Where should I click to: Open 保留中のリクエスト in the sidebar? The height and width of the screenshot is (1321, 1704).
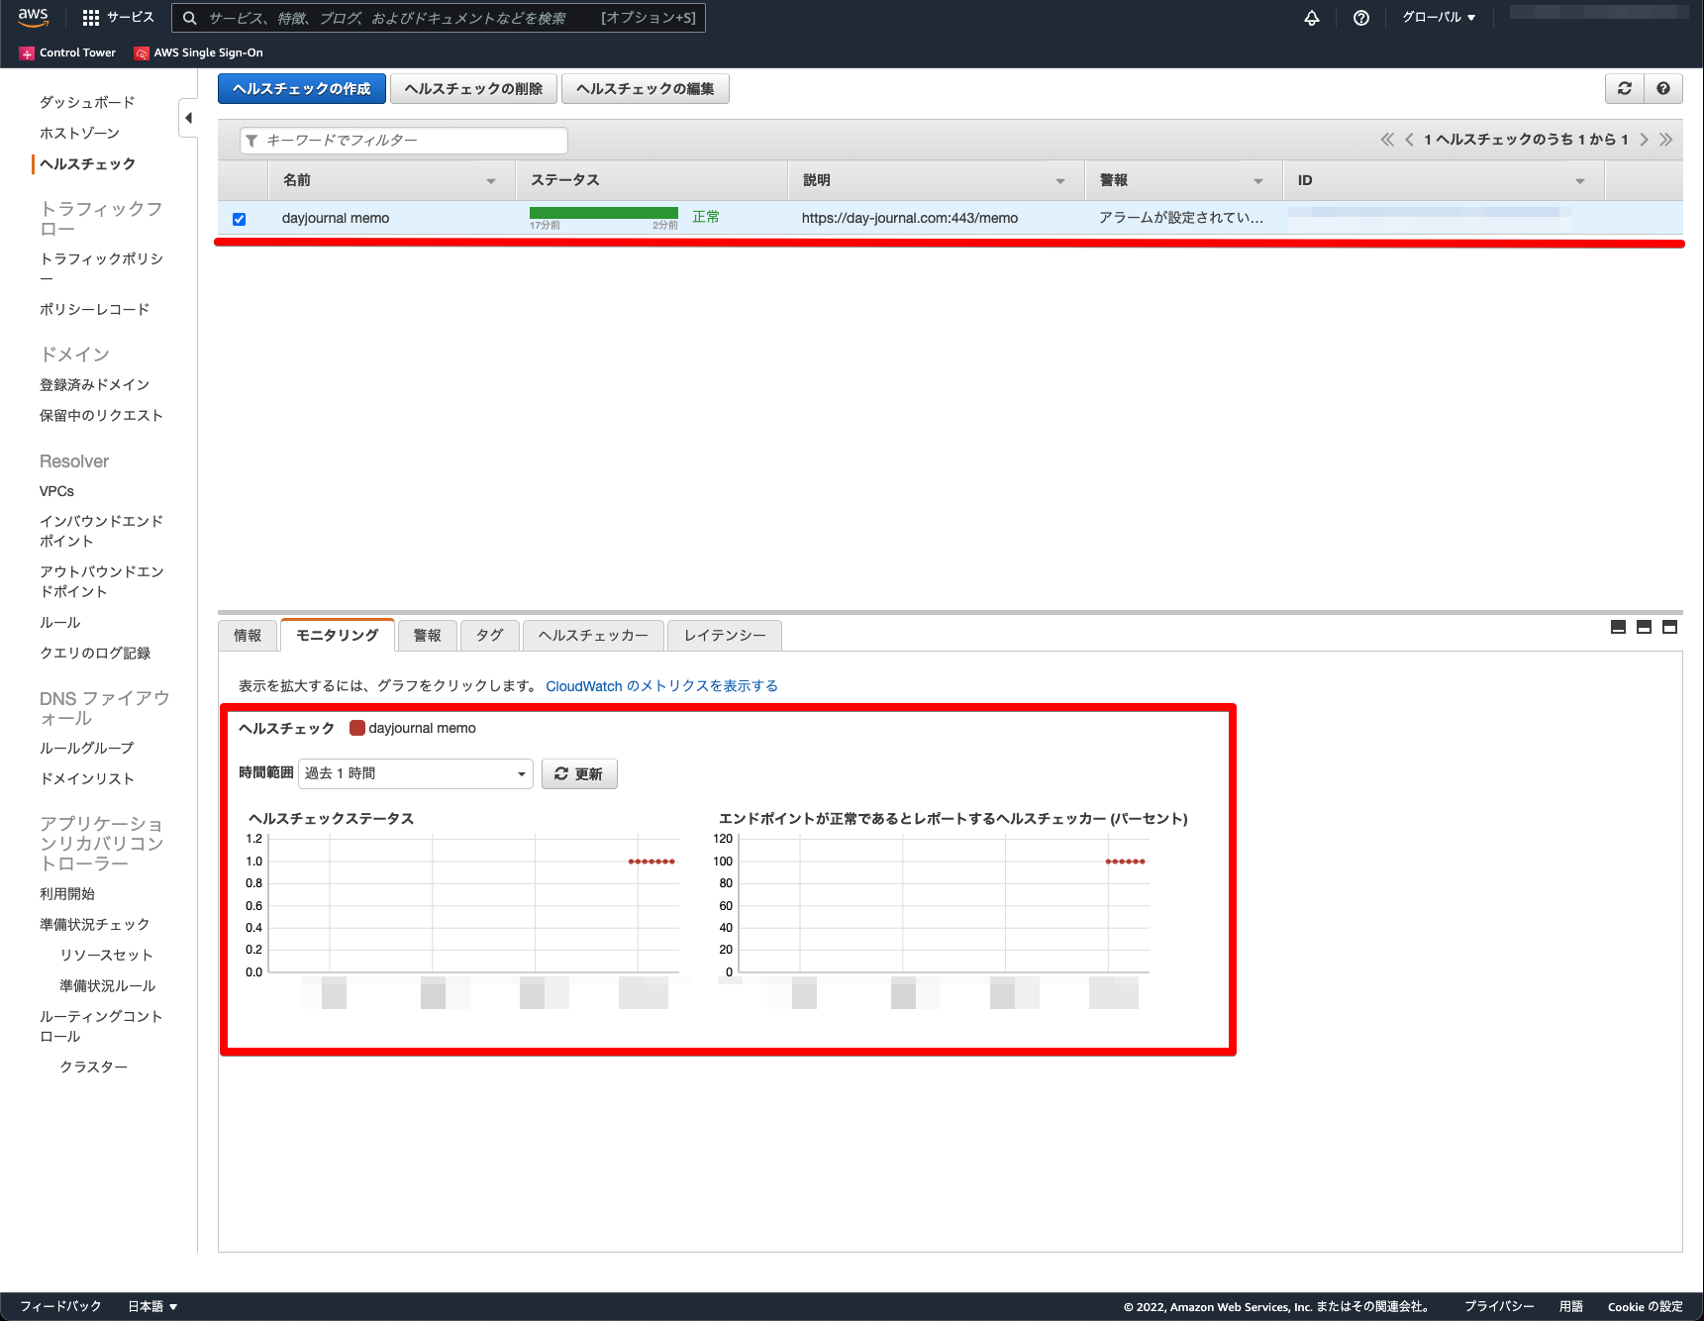[x=101, y=415]
